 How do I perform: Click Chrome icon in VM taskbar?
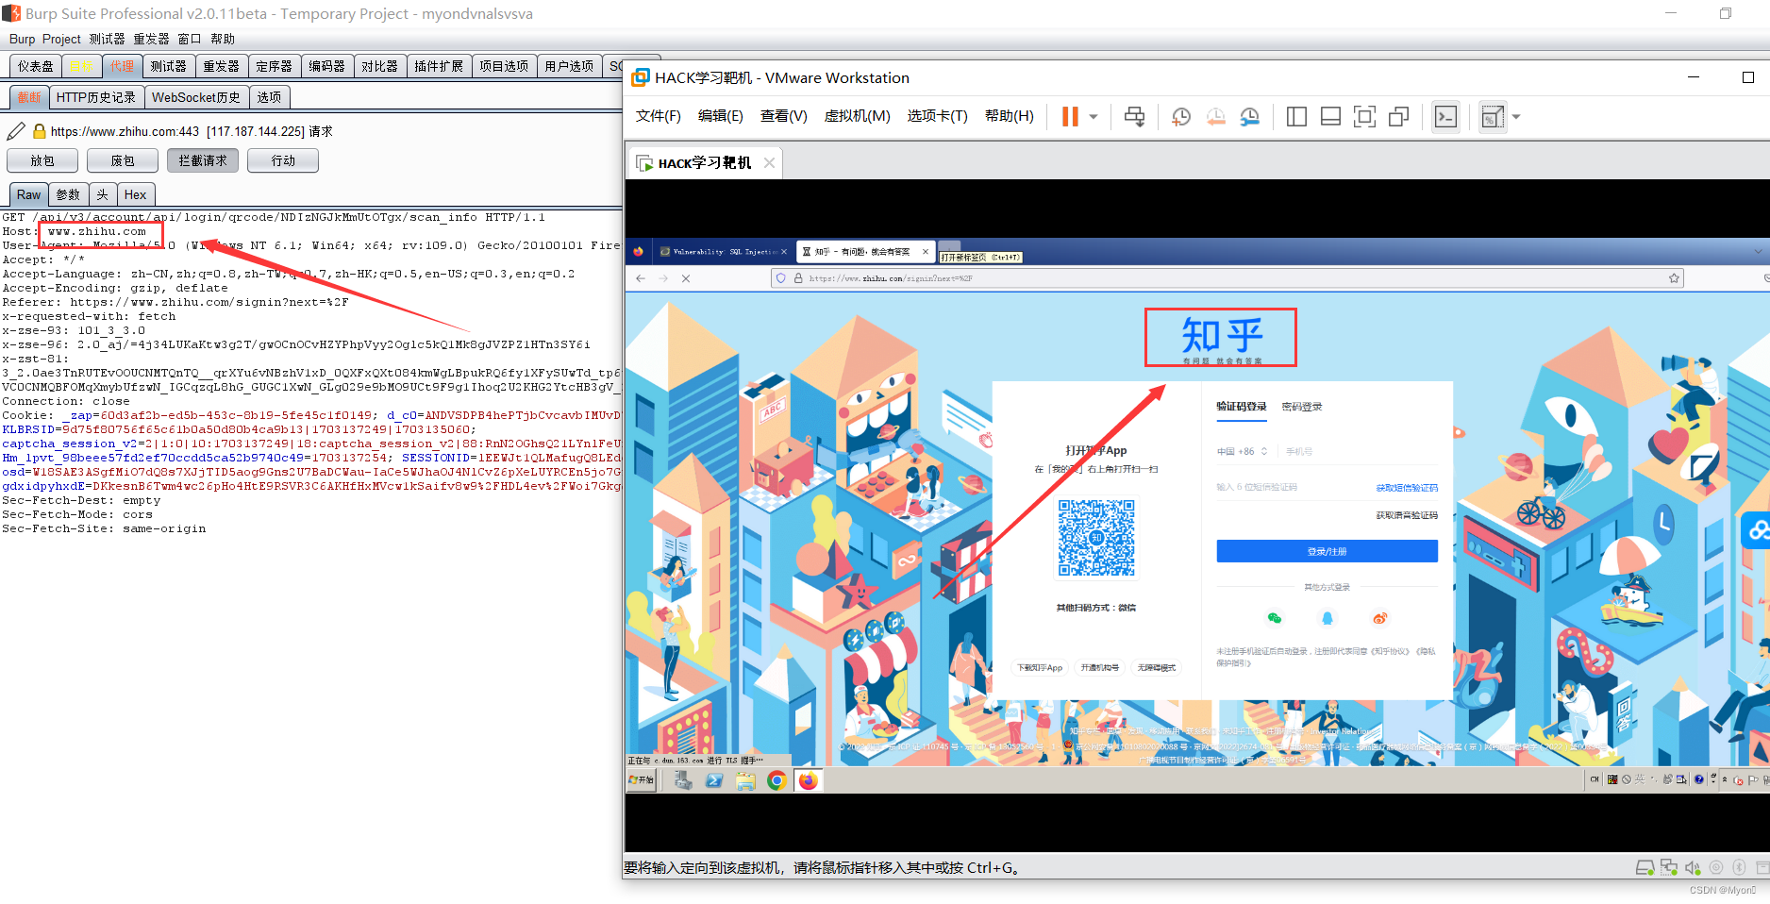click(776, 780)
